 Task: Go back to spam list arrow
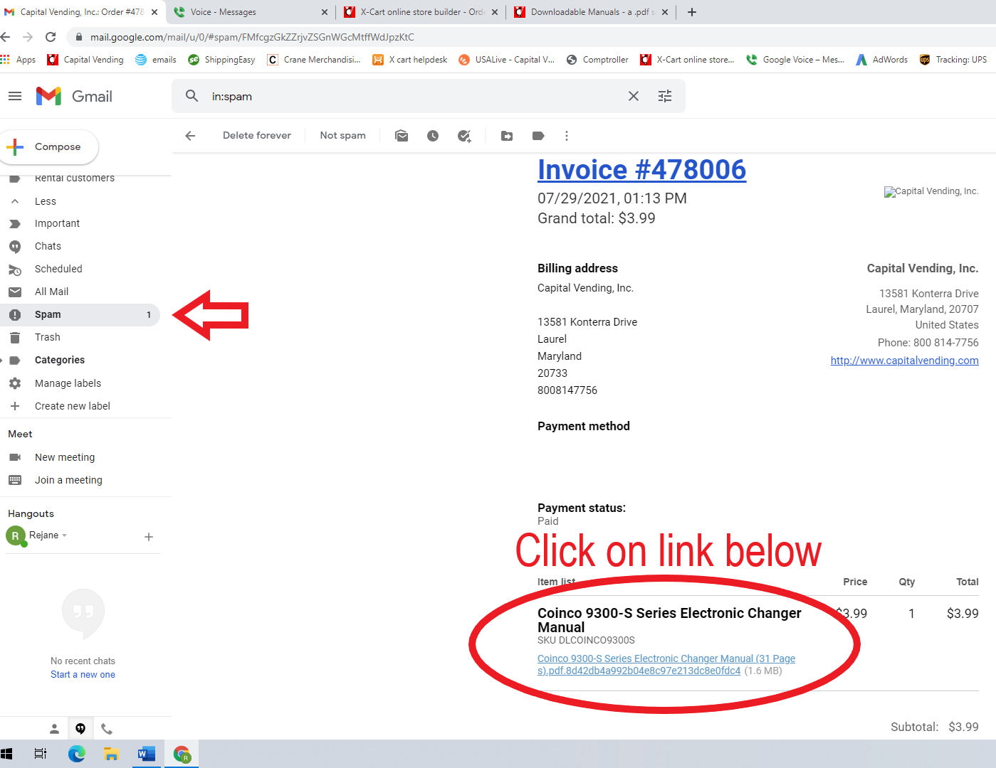190,136
